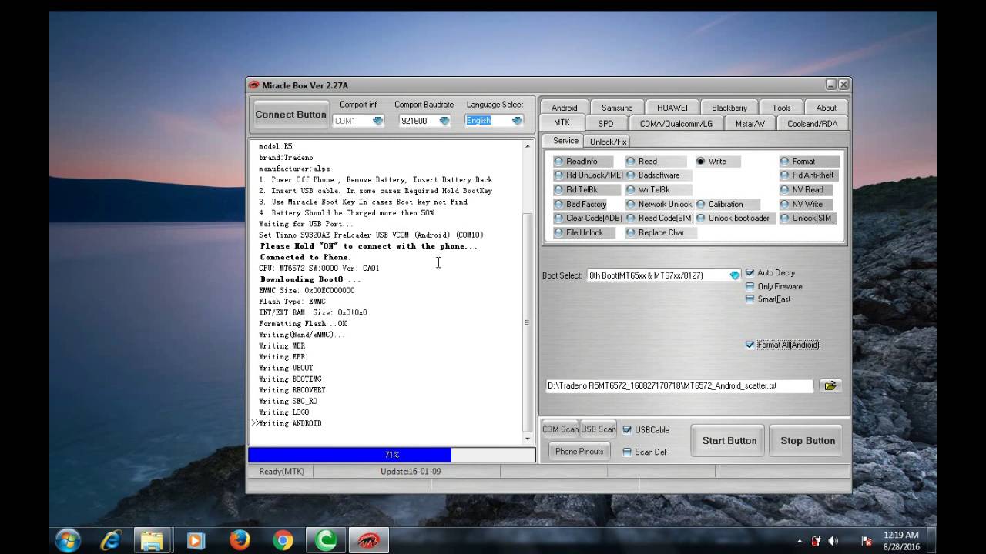The height and width of the screenshot is (554, 986).
Task: Select Format option
Action: pyautogui.click(x=809, y=162)
